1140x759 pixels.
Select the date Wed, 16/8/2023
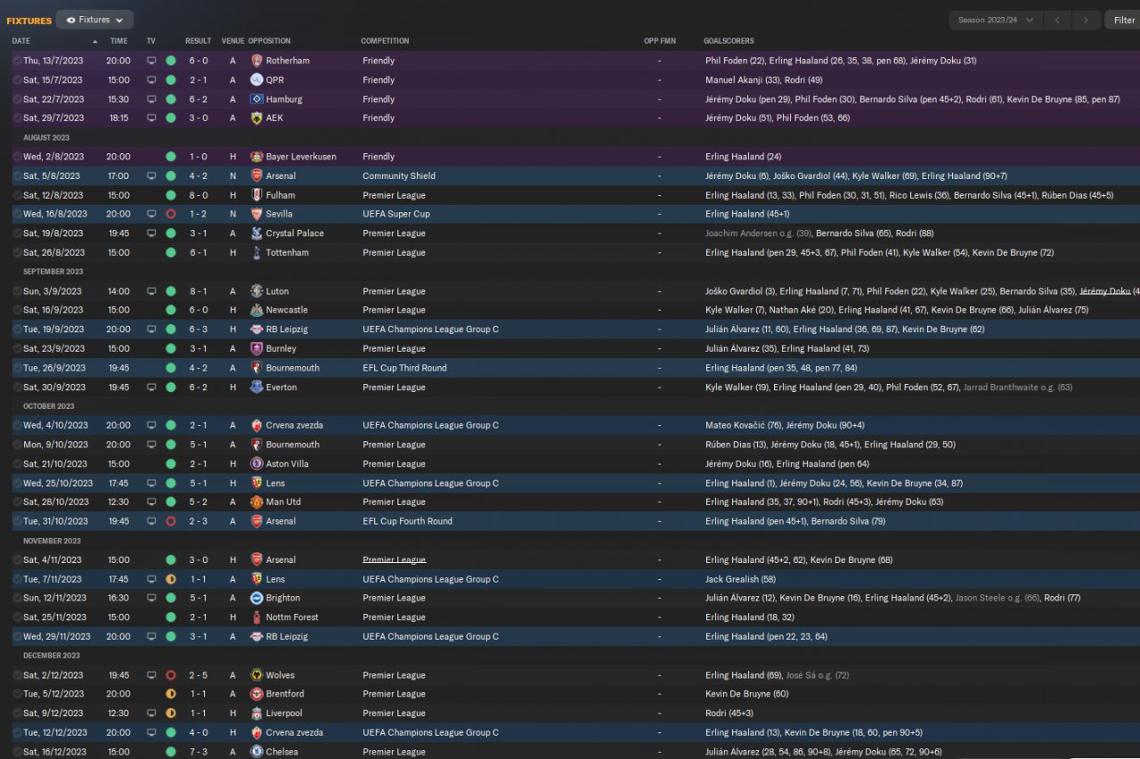(55, 214)
